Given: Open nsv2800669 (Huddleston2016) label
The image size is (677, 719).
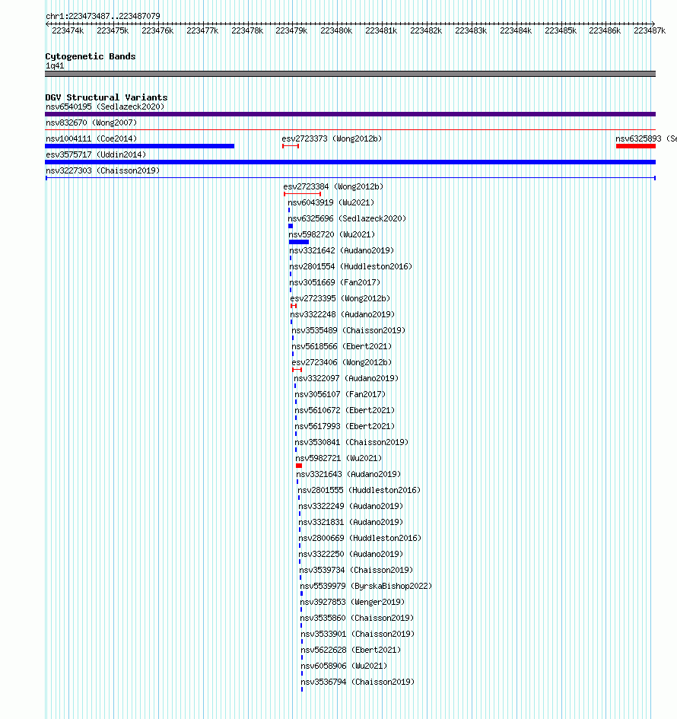Looking at the screenshot, I should pyautogui.click(x=360, y=539).
